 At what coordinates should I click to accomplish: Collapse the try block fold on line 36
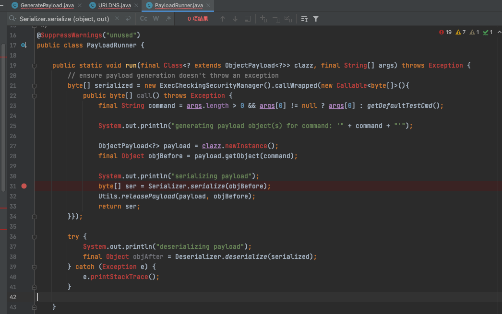pos(34,237)
